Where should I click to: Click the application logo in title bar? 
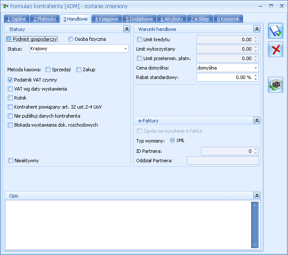(x=6, y=6)
